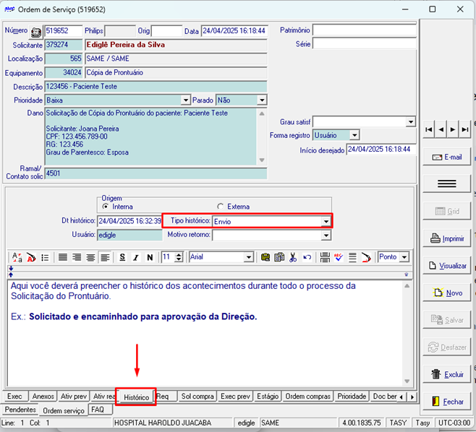Click the paste clipboard icon
Screen dimensions: 476x432
(265, 258)
